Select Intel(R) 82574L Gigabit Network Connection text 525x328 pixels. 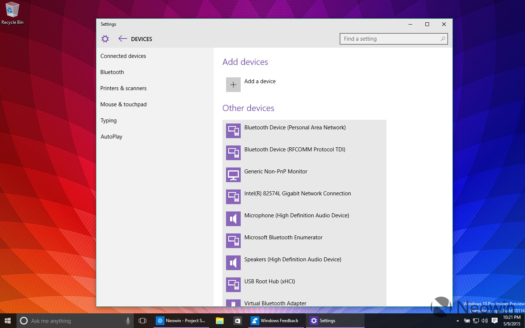click(x=297, y=194)
